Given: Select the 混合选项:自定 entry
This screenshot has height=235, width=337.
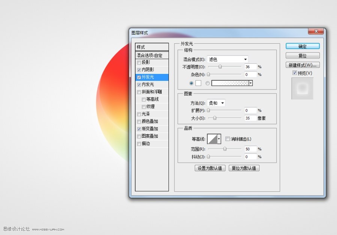Looking at the screenshot, I should 150,55.
